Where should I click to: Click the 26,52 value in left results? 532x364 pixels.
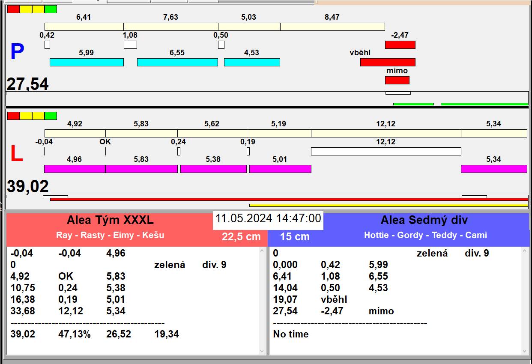click(x=119, y=334)
